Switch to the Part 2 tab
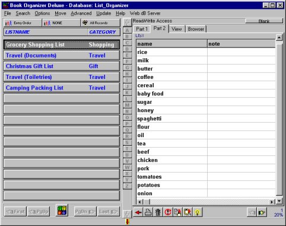Viewport: 286px width, 226px height. pyautogui.click(x=160, y=28)
